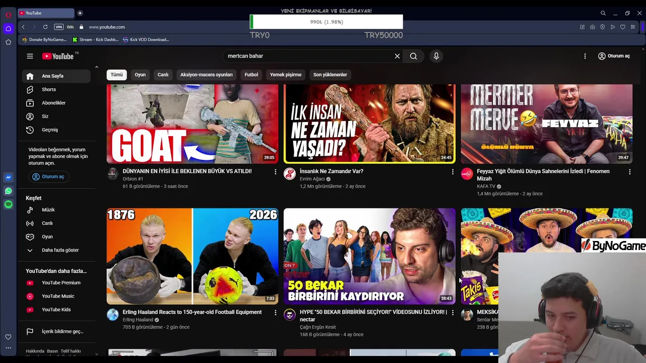Click the search field containing mertcan bahar
Viewport: 646px width, 363px height.
(308, 56)
